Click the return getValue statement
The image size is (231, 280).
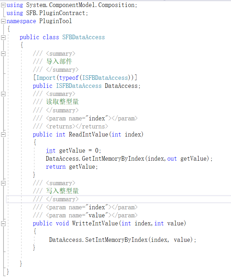[72, 167]
